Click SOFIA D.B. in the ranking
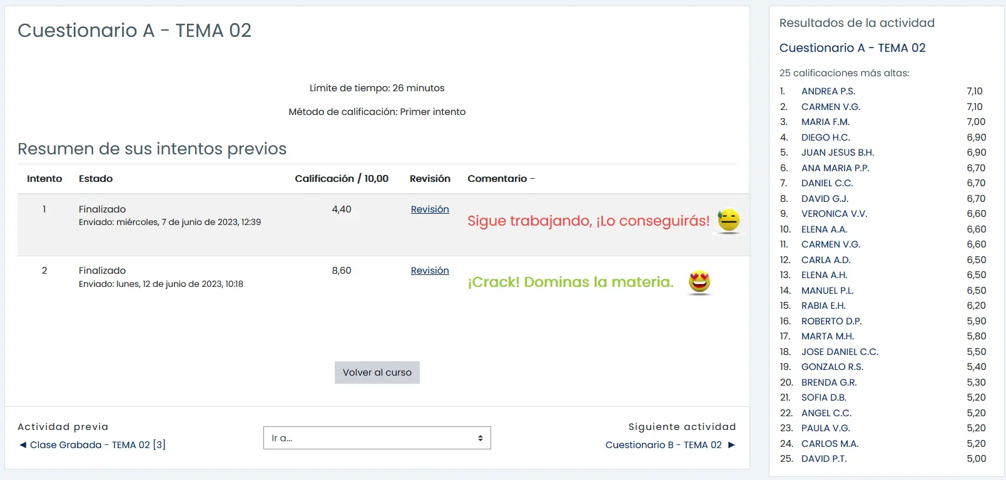Viewport: 1006px width, 480px height. pos(824,397)
